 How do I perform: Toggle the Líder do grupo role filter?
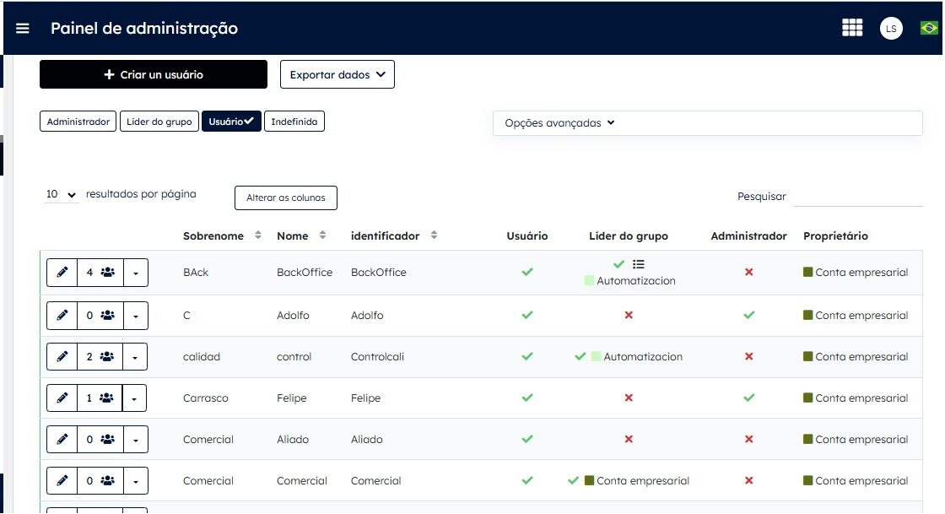point(159,122)
